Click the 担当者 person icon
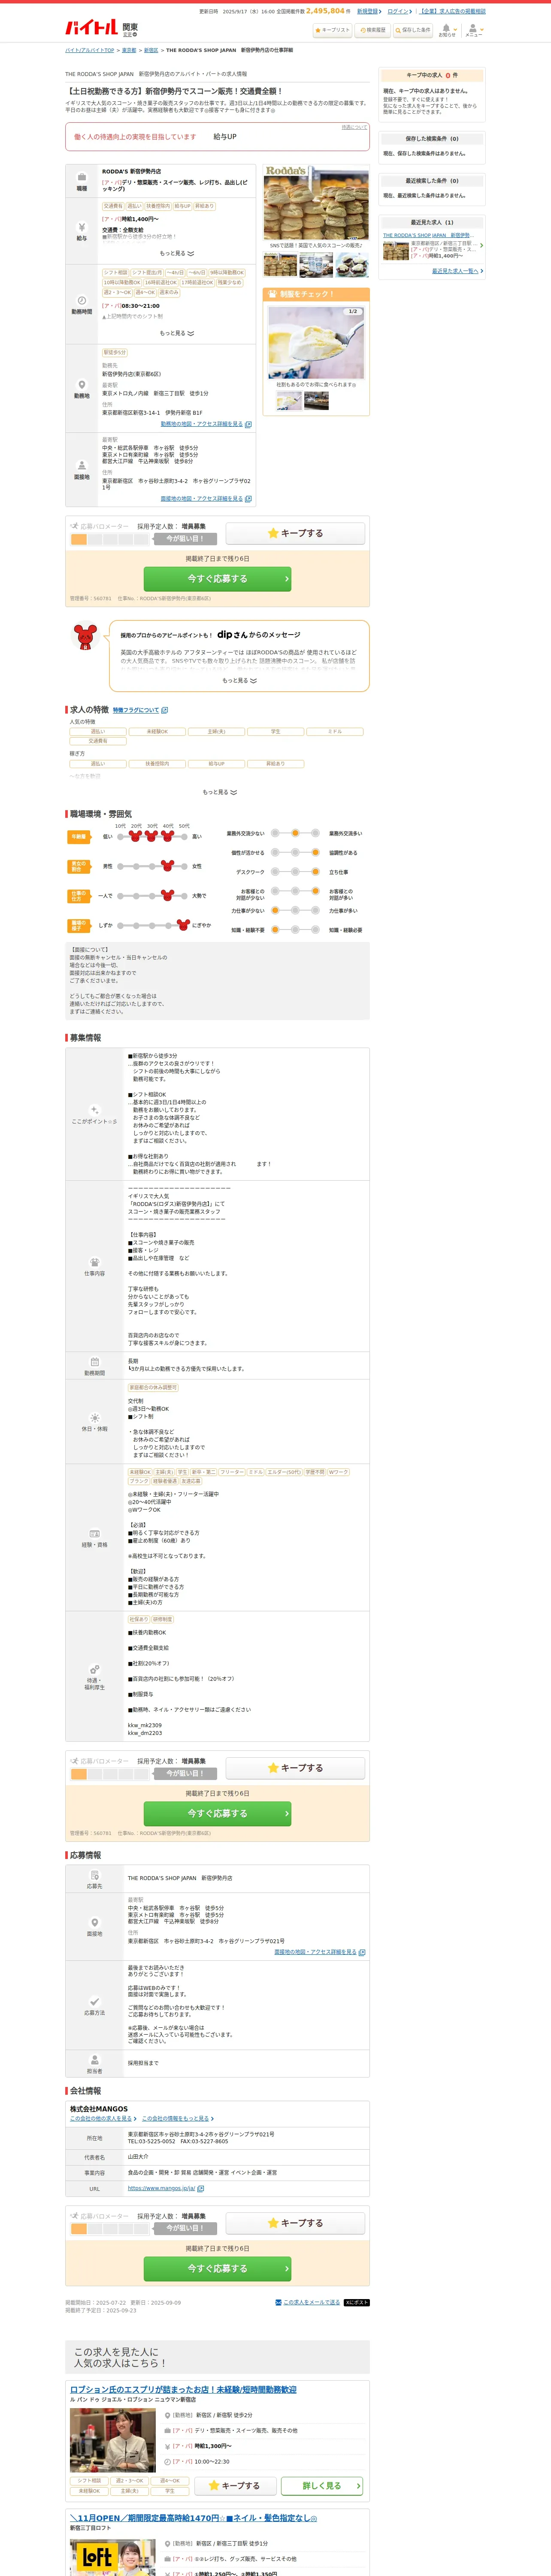The image size is (551, 2576). (x=94, y=2060)
